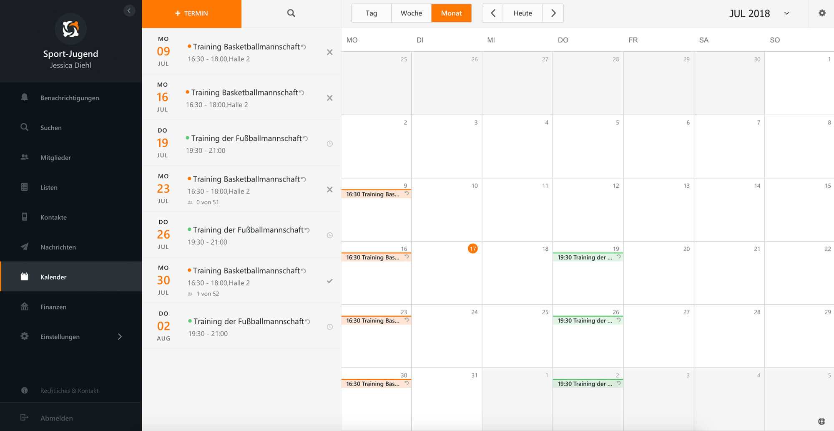Open the Finanzen bank icon in the sidebar
The height and width of the screenshot is (431, 834).
[25, 307]
